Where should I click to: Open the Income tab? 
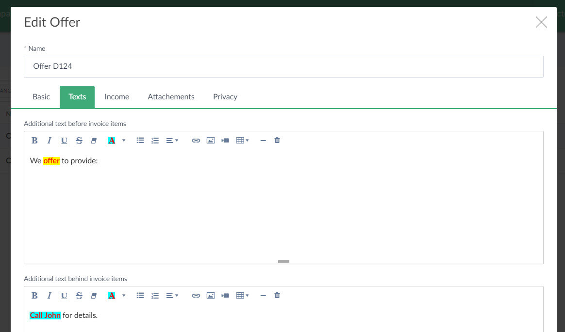[x=117, y=97]
